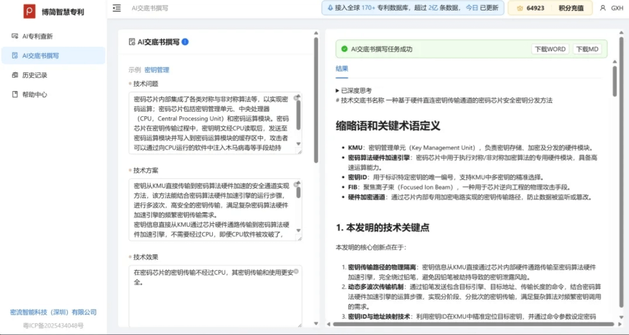Open 历史记录 in the sidebar

tap(35, 75)
